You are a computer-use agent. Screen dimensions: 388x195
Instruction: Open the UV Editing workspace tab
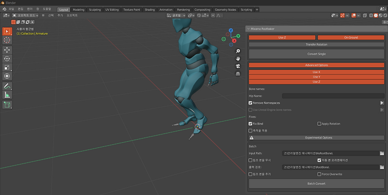112,10
